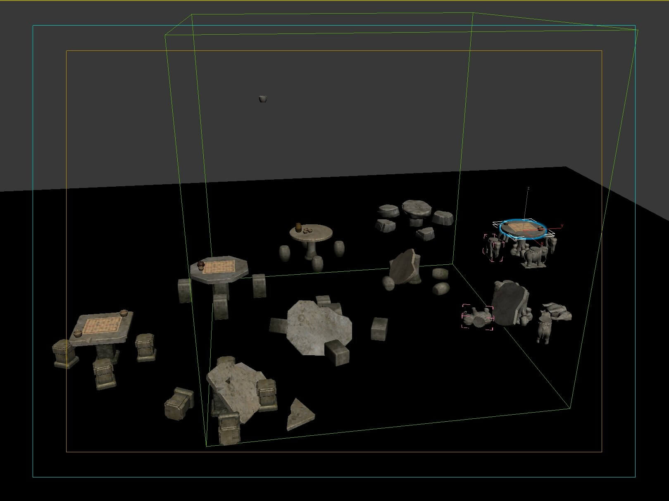Viewport: 669px width, 501px height.
Task: Click the brown jar on the round table
Action: coord(298,228)
